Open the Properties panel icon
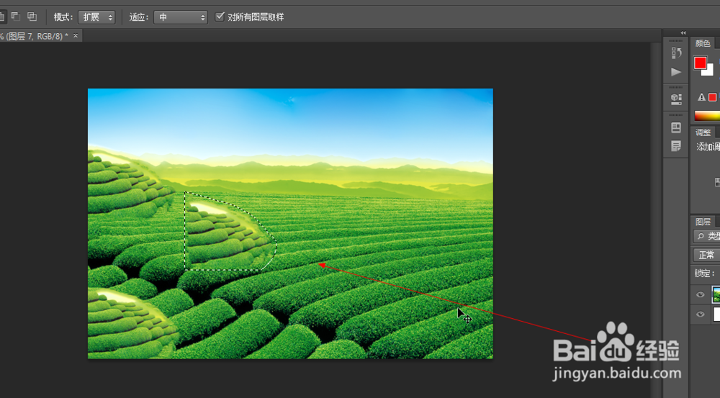Image resolution: width=720 pixels, height=398 pixels. point(676,127)
